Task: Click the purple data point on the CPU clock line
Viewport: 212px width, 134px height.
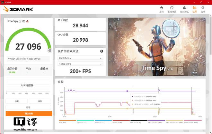Action: pos(127,91)
